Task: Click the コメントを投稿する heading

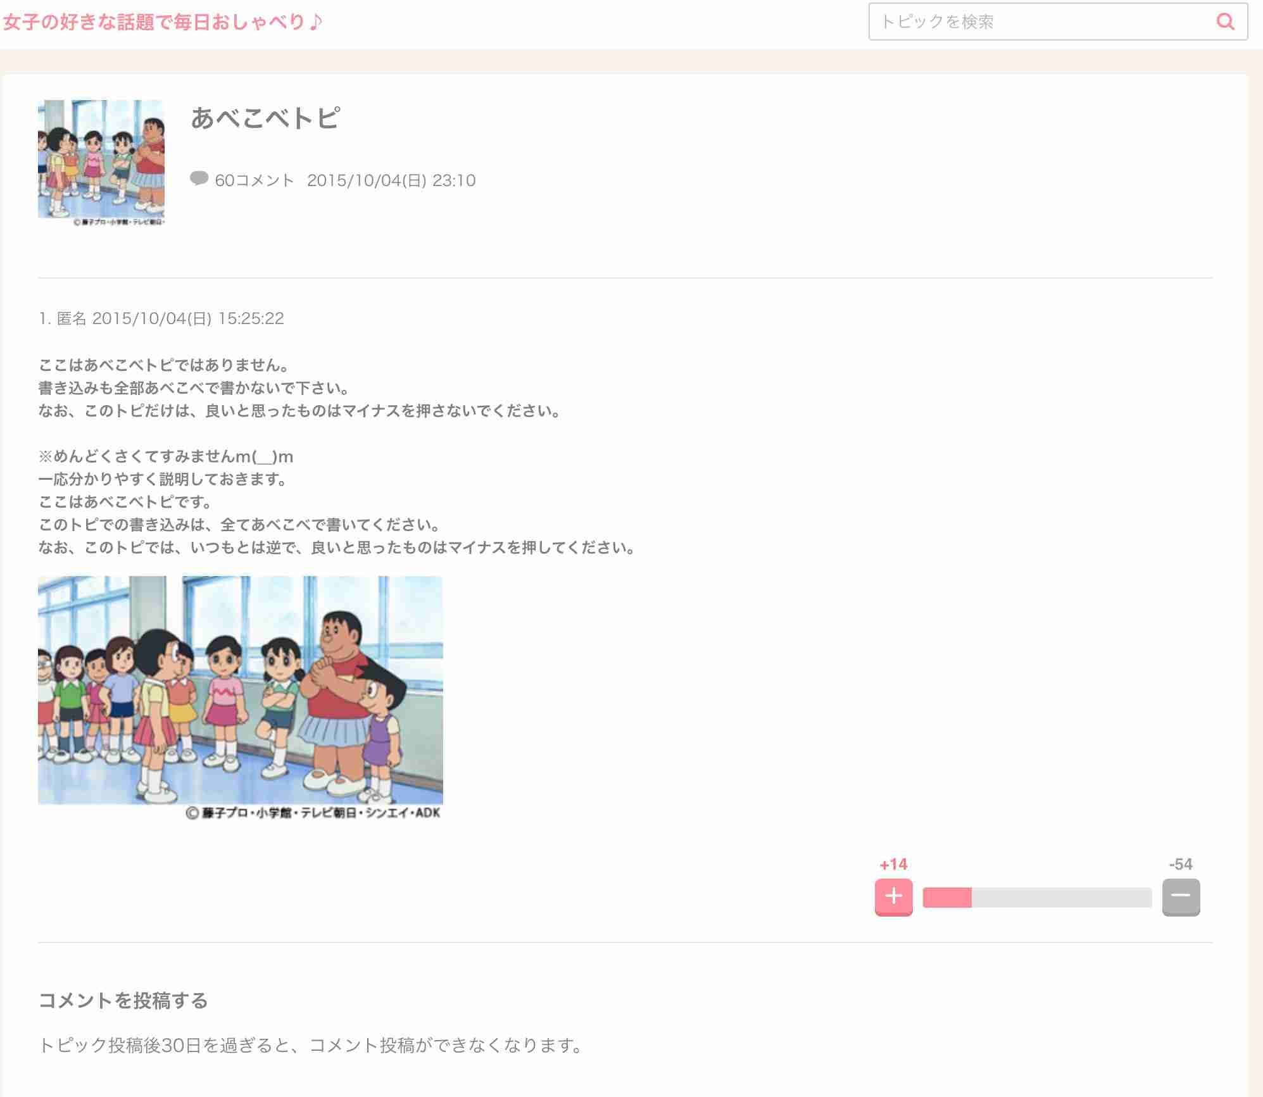Action: [123, 1000]
